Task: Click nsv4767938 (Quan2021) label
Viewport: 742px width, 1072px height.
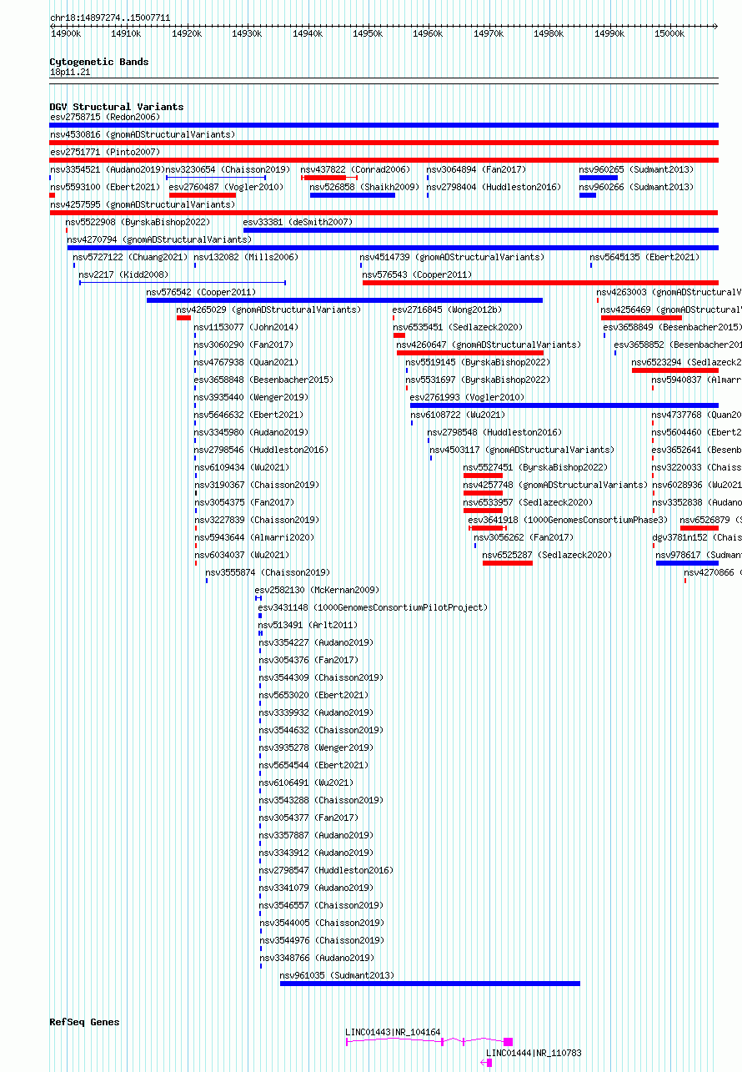Action: (x=246, y=362)
